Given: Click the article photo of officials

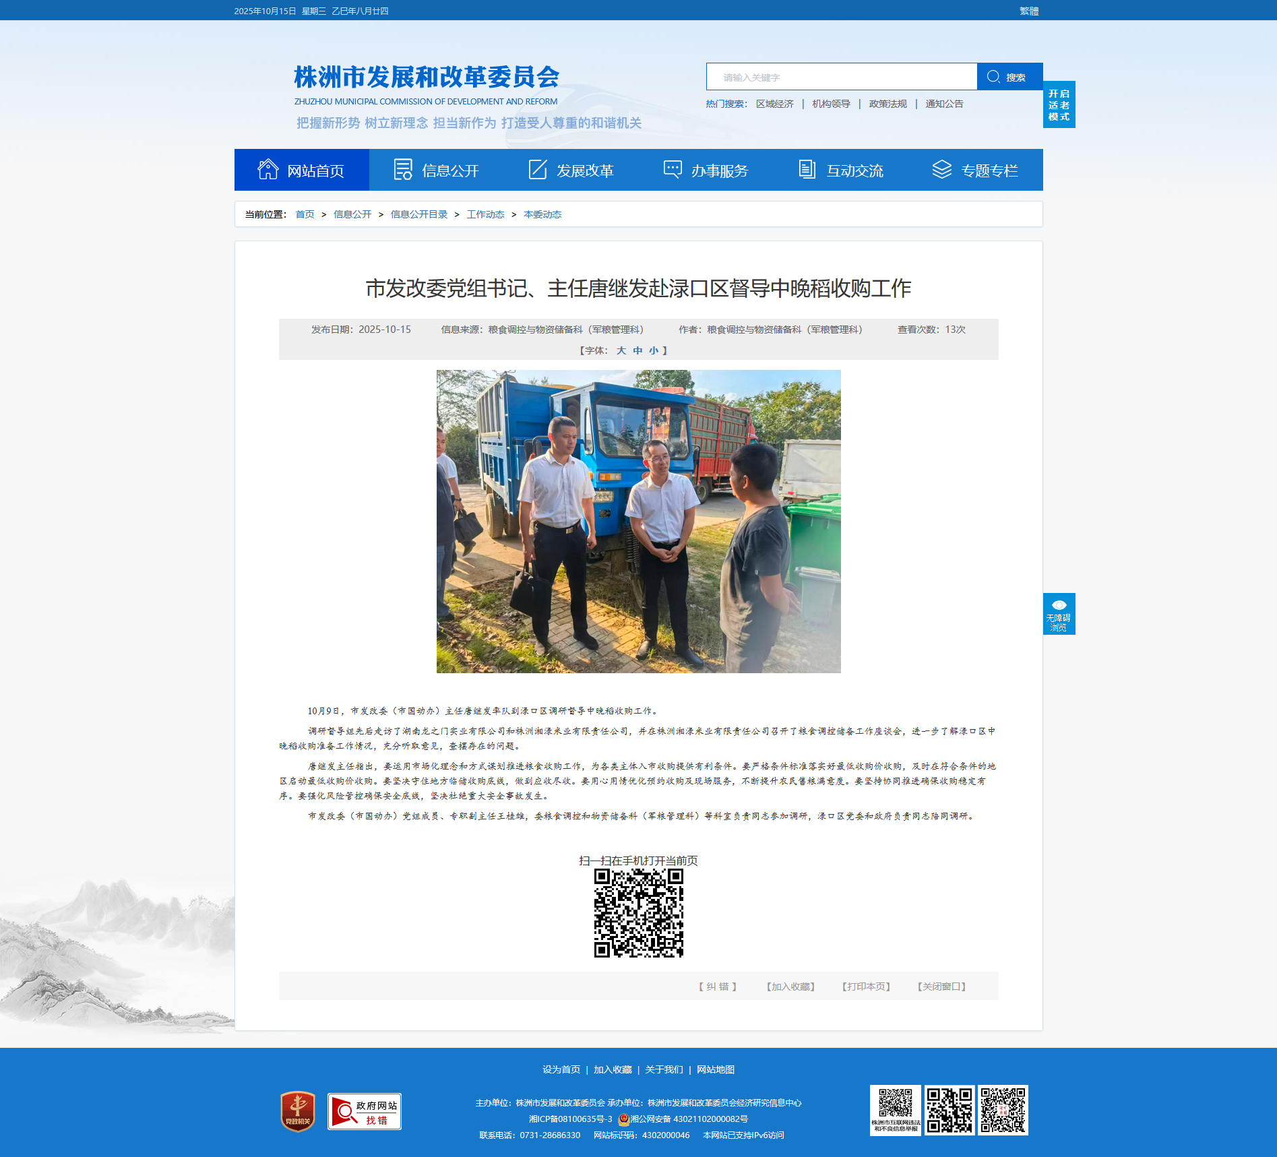Looking at the screenshot, I should pyautogui.click(x=638, y=521).
